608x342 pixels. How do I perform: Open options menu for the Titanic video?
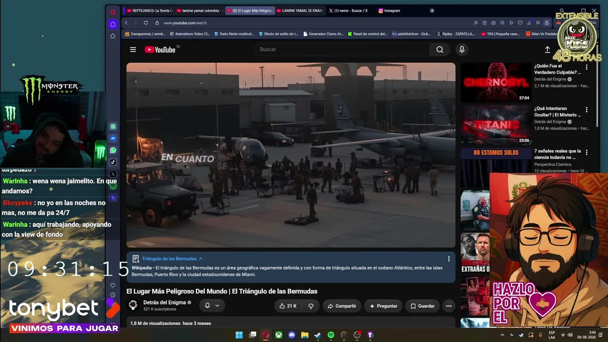[587, 110]
